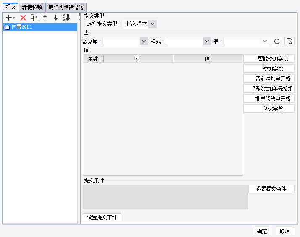300x237 pixels.
Task: Move item down with down arrow icon
Action: pyautogui.click(x=56, y=18)
